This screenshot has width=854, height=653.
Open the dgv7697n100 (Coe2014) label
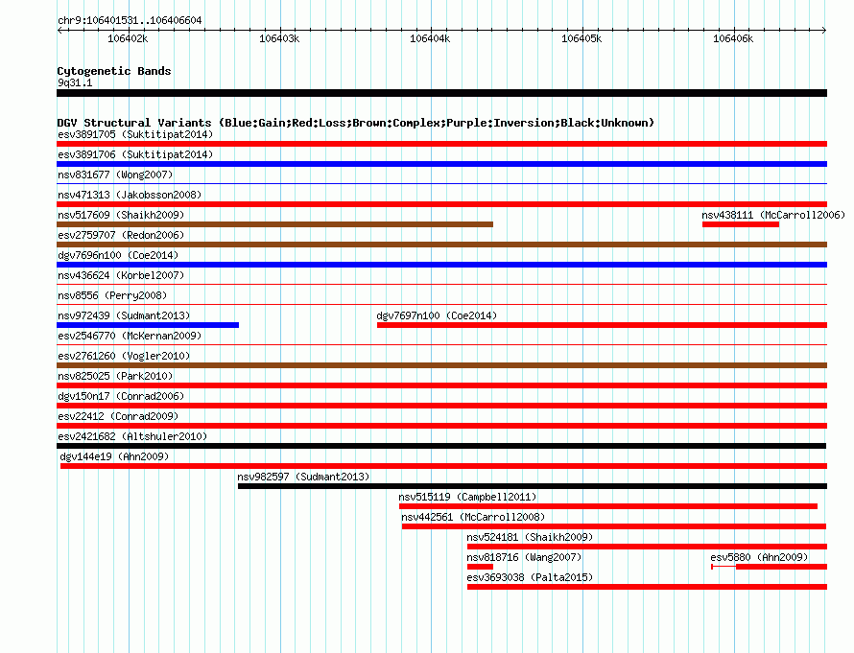click(x=437, y=315)
